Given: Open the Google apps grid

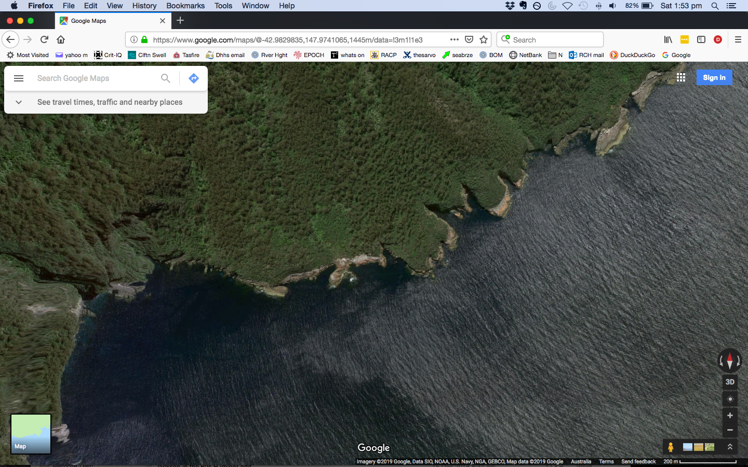Looking at the screenshot, I should point(681,77).
